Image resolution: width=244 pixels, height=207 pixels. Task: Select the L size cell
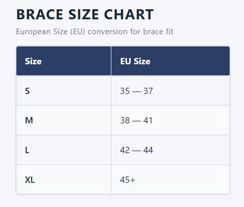64,150
